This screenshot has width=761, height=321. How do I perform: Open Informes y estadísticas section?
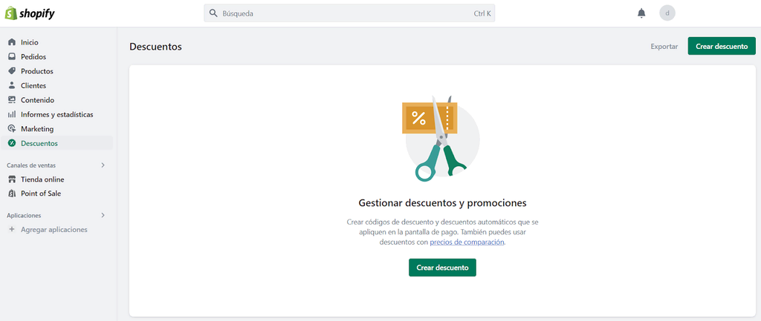56,115
